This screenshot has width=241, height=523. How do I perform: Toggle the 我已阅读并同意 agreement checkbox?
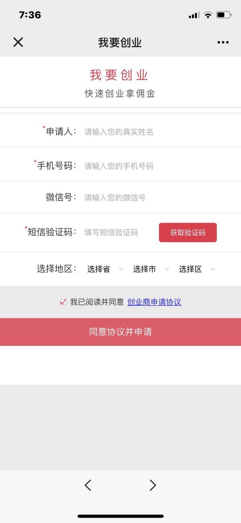63,302
